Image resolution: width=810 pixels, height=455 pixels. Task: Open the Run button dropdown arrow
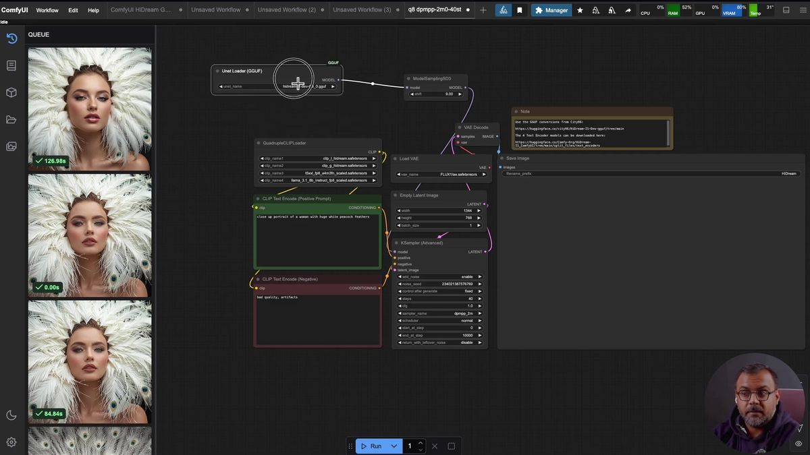pyautogui.click(x=394, y=446)
